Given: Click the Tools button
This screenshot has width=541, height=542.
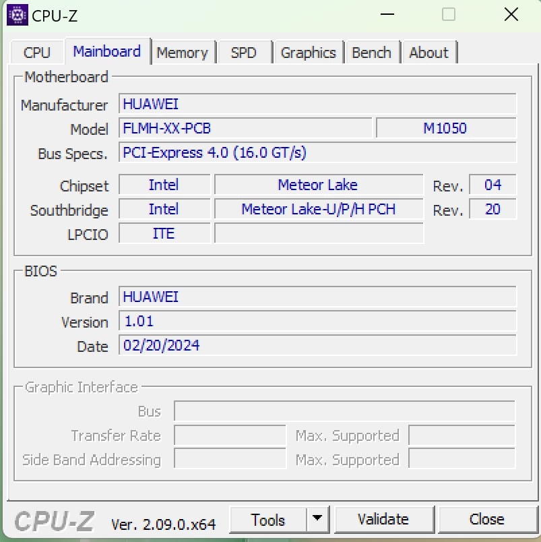Looking at the screenshot, I should (x=268, y=520).
